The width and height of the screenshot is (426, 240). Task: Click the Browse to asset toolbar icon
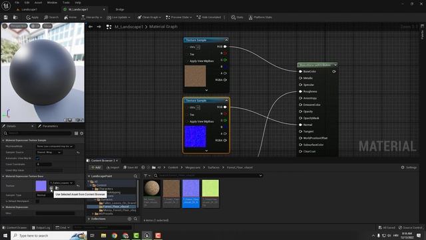pos(15,17)
